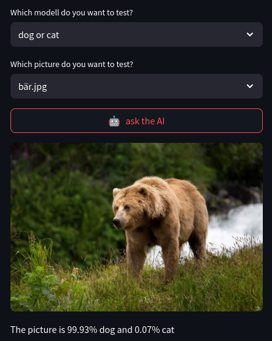Open the bär.jpg picture dropdown
The height and width of the screenshot is (341, 272).
tap(137, 86)
